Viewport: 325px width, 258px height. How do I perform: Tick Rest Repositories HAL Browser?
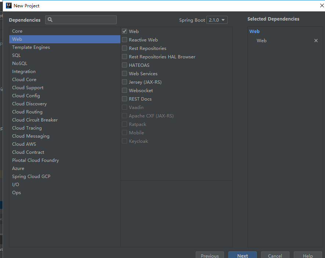pos(124,57)
